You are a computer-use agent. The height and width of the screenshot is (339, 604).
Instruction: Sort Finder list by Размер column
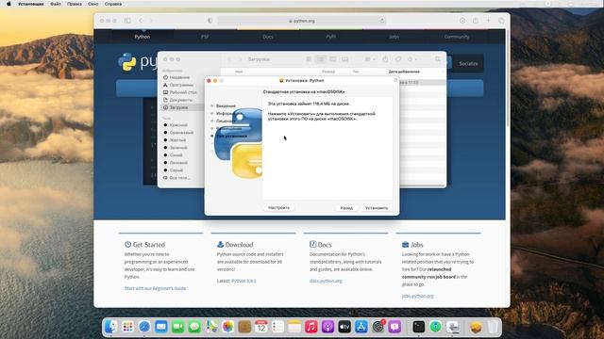coord(328,72)
